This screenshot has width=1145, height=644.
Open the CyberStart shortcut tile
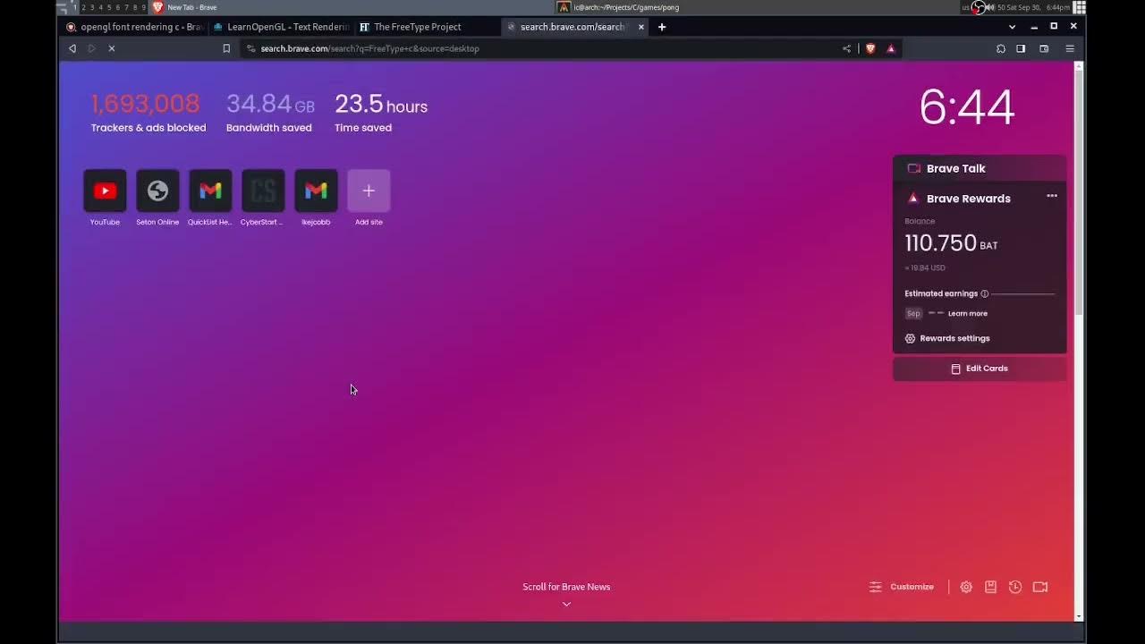click(263, 191)
